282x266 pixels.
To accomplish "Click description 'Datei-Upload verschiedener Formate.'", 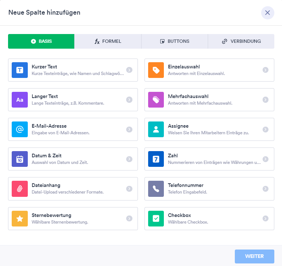I will coord(68,192).
